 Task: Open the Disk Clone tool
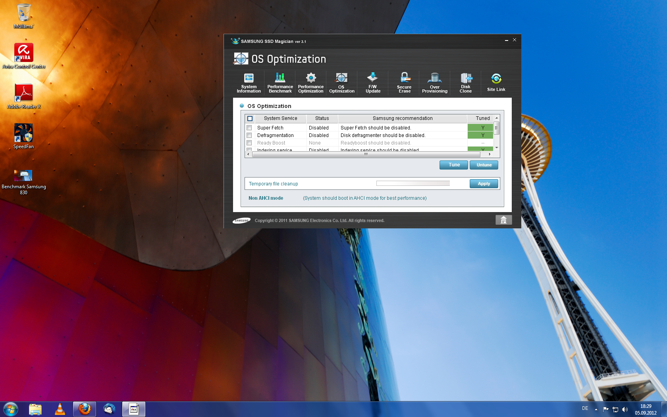[466, 83]
